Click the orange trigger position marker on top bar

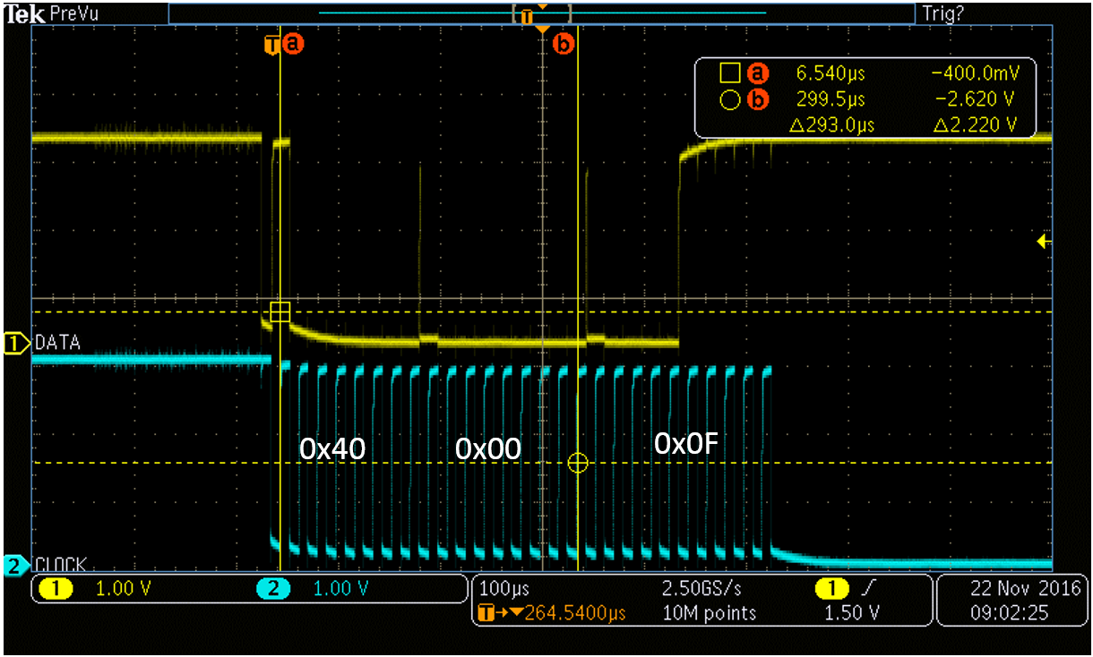526,15
